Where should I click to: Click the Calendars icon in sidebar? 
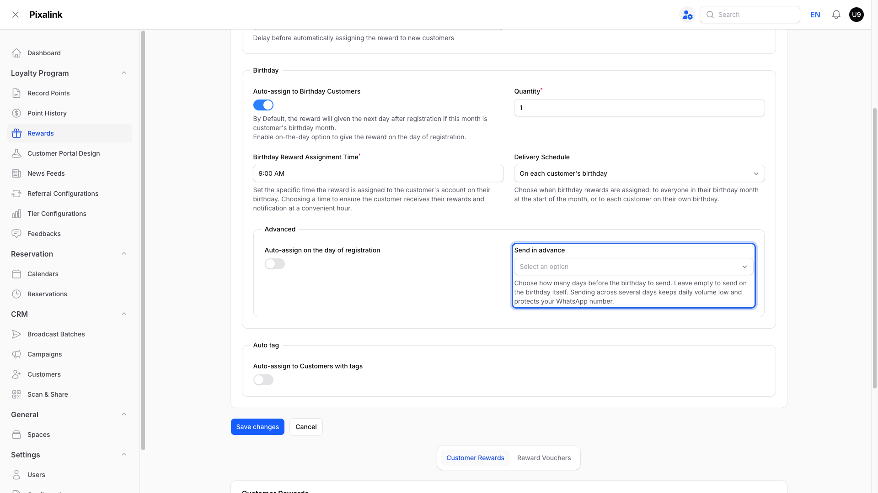(16, 274)
